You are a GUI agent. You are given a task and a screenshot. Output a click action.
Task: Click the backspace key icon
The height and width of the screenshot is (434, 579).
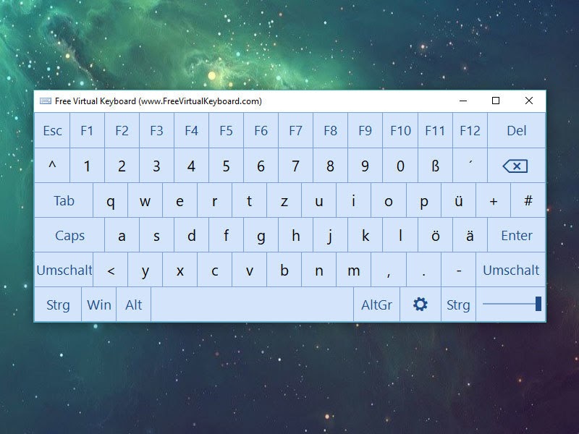pos(516,166)
